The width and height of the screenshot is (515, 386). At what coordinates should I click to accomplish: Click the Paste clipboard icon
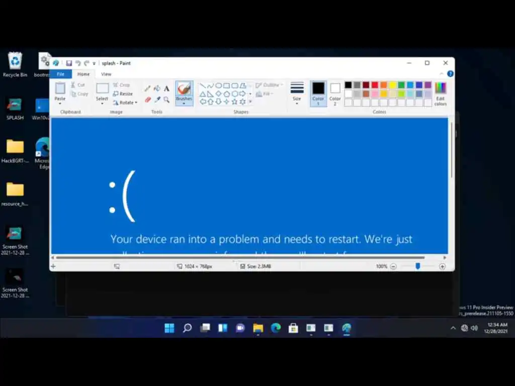coord(60,88)
